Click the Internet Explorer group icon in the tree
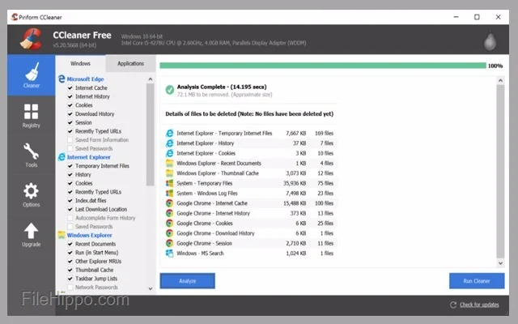 [x=62, y=156]
